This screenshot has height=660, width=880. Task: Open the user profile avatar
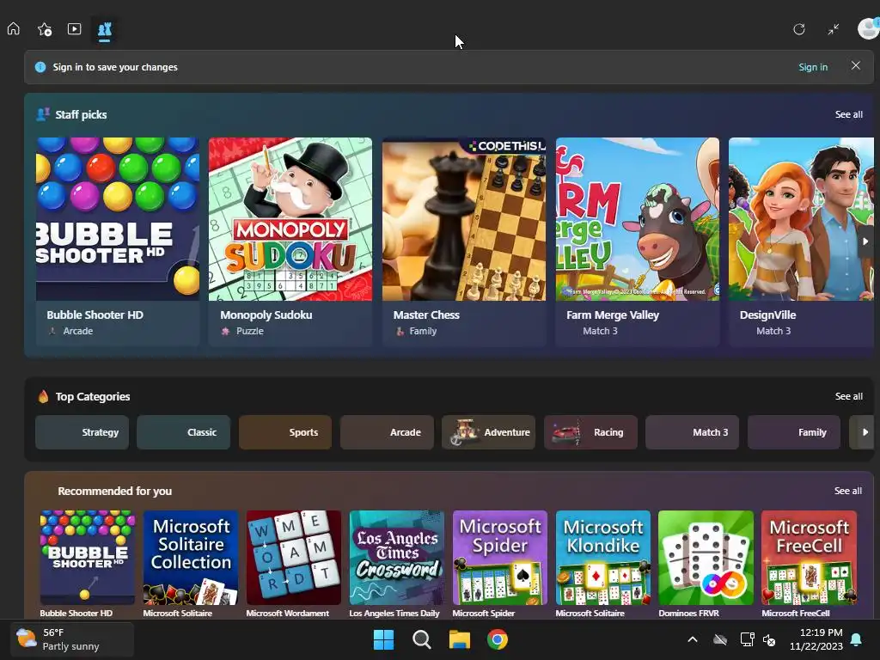pyautogui.click(x=868, y=28)
